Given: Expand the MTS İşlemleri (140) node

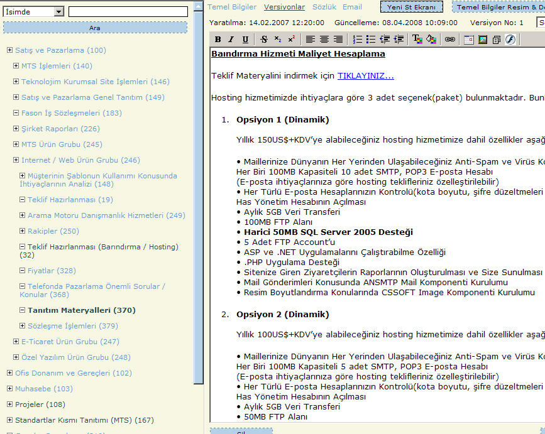Looking at the screenshot, I should pos(16,66).
